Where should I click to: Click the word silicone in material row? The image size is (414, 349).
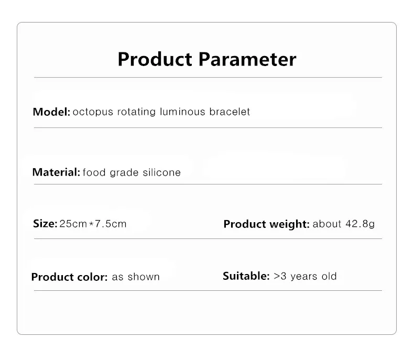pyautogui.click(x=161, y=172)
